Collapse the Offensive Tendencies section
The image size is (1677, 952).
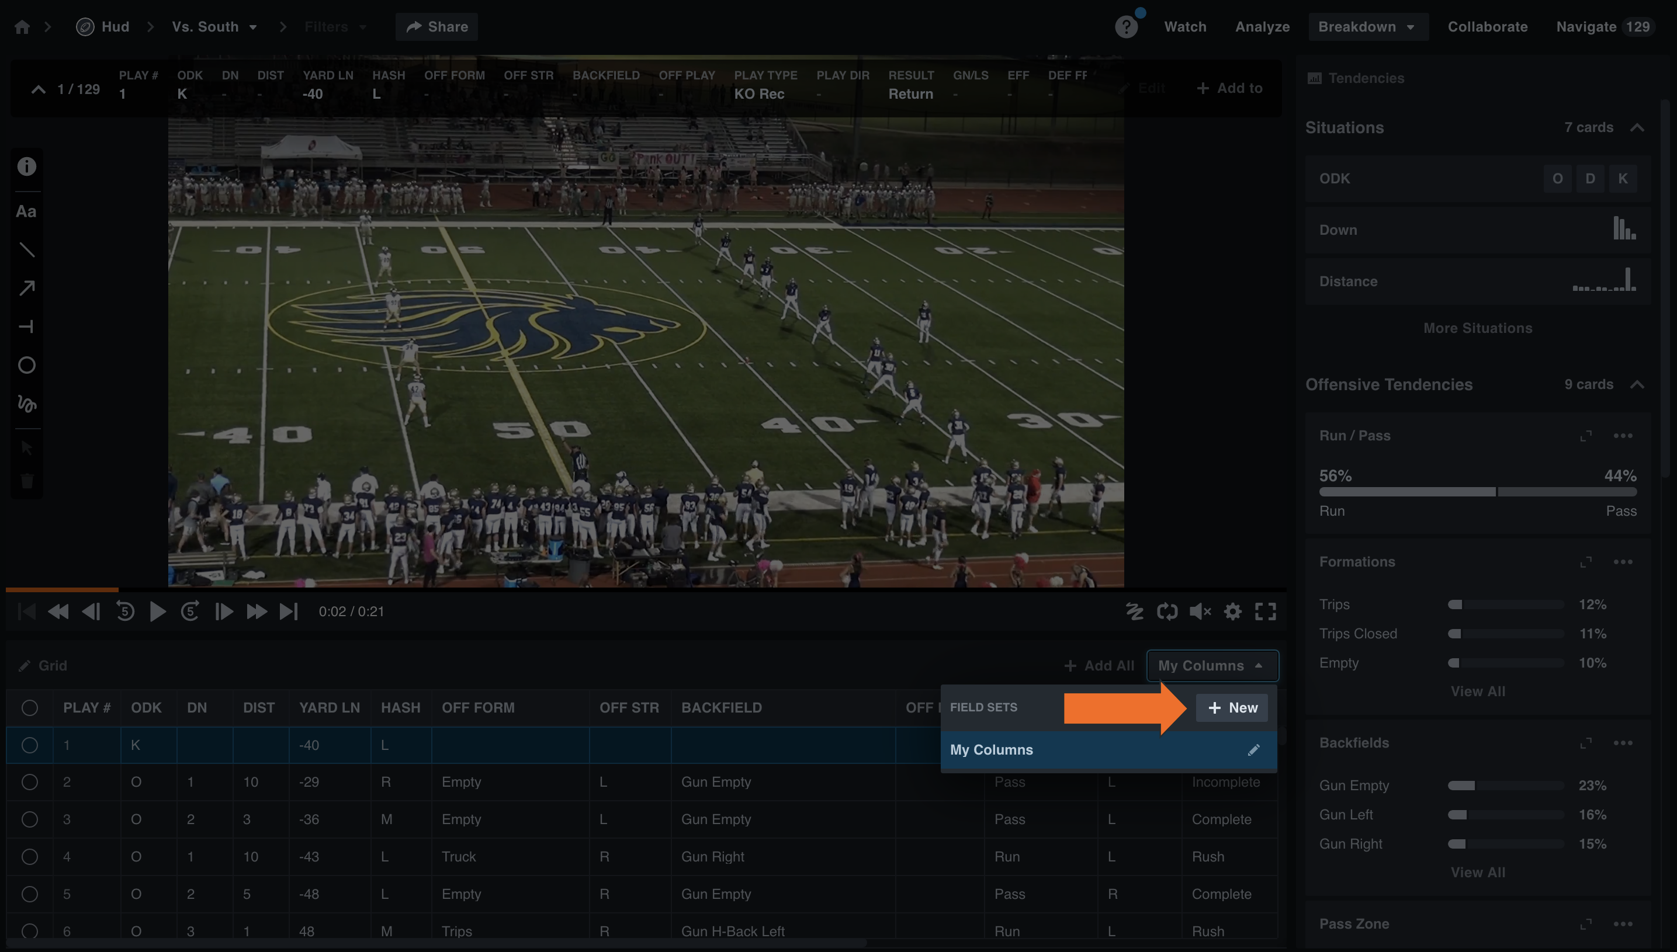click(x=1638, y=384)
